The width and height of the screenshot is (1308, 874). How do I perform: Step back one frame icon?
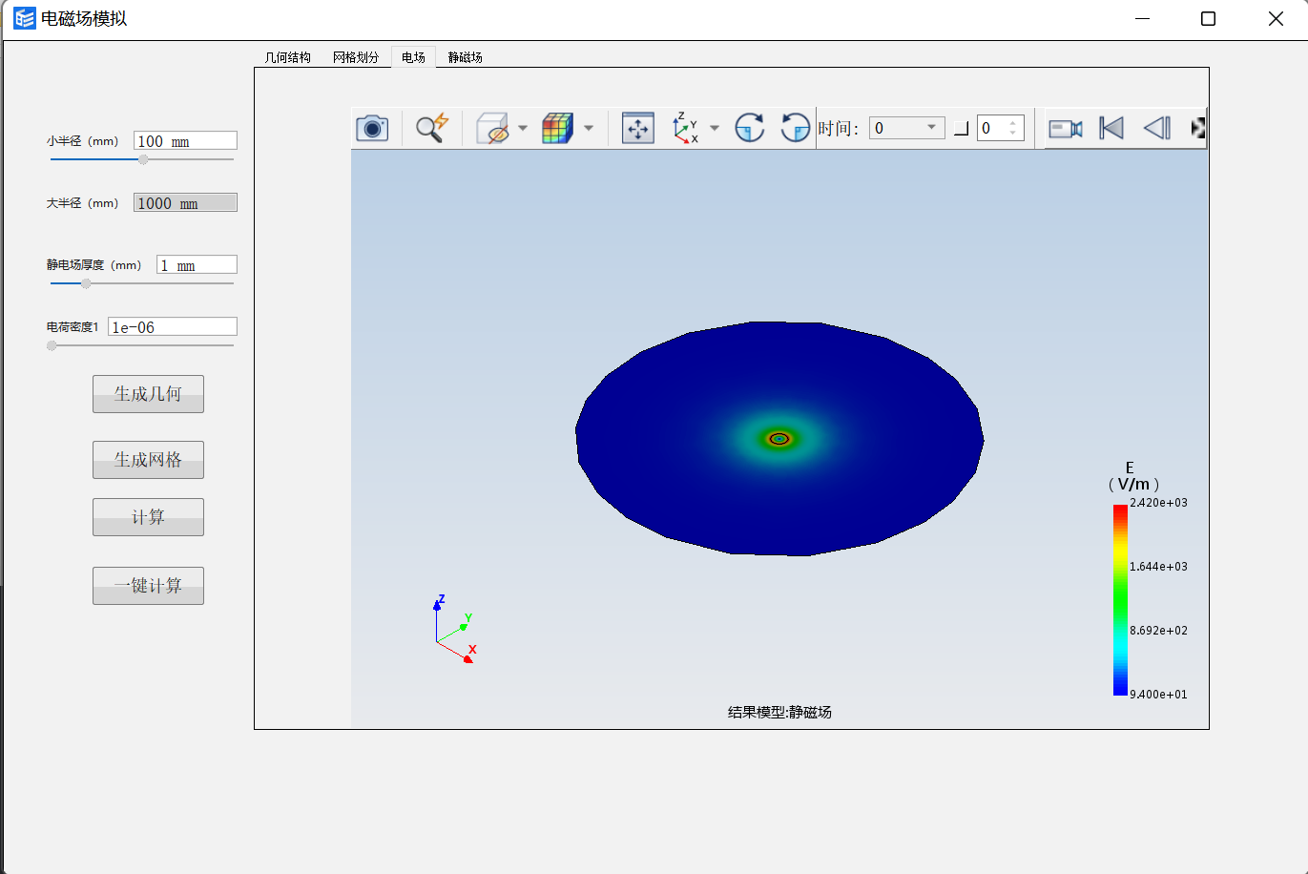1157,128
